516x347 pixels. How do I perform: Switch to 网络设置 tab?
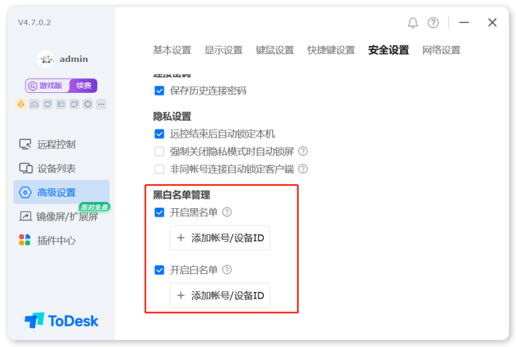click(441, 50)
